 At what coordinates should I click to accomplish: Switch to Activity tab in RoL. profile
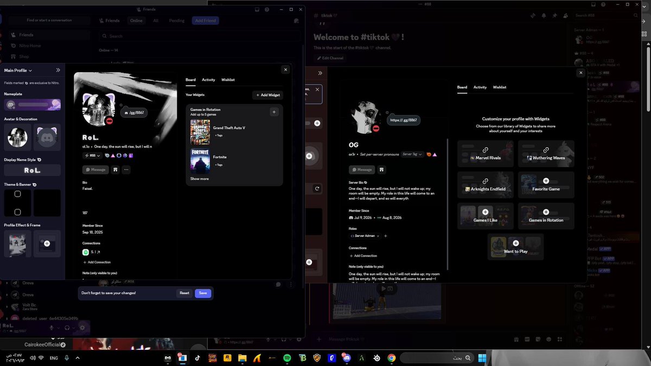coord(208,80)
